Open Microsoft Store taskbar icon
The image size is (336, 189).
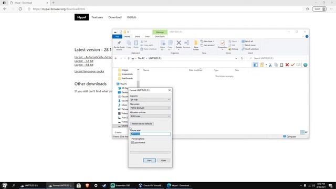79,185
